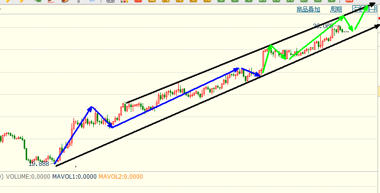This screenshot has width=380, height=193.
Task: Click the middle window layout icon
Action: tap(365, 9)
